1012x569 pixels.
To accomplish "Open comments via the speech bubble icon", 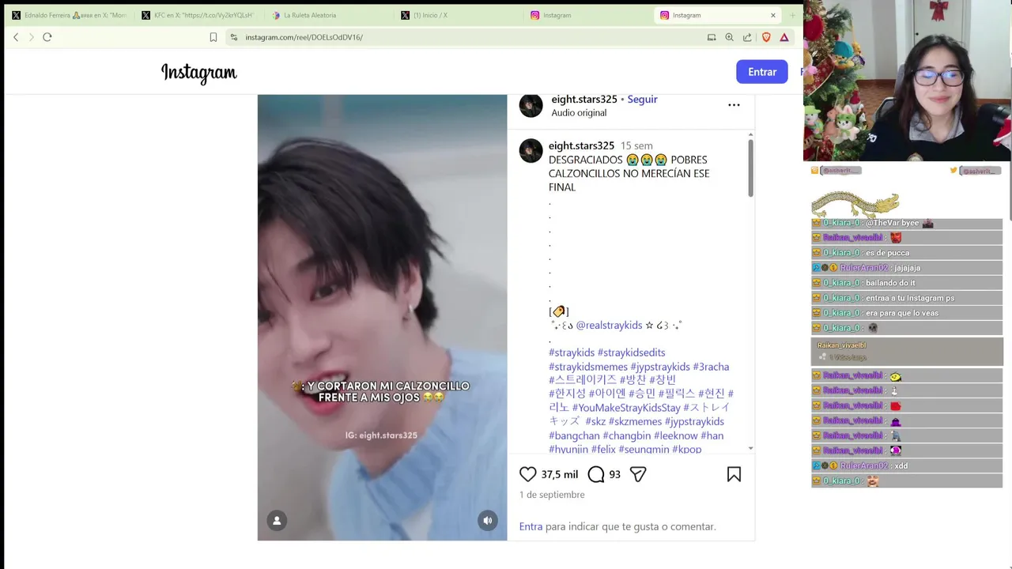I will point(596,474).
